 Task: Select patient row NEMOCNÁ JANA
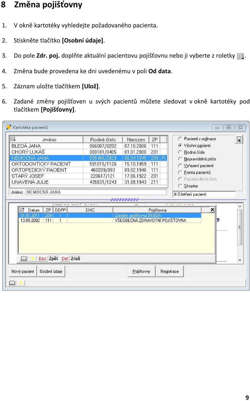click(x=89, y=158)
